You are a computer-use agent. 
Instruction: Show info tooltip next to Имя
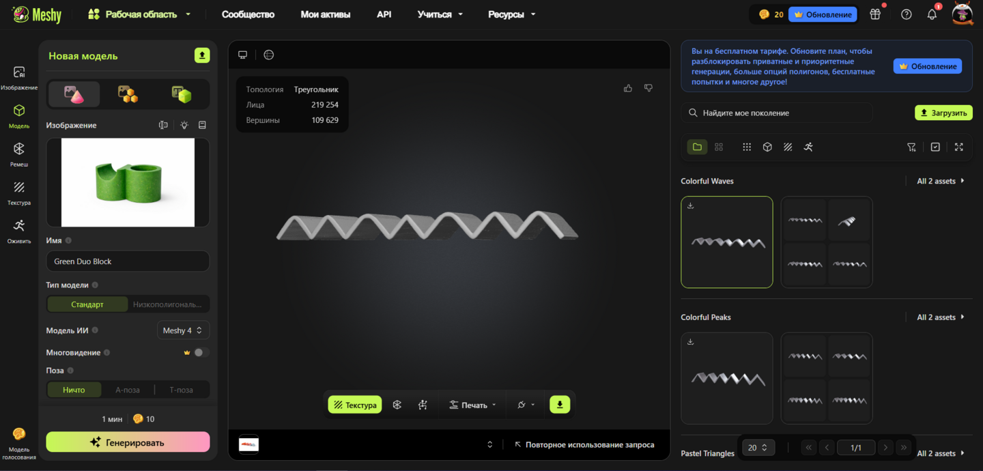(68, 240)
